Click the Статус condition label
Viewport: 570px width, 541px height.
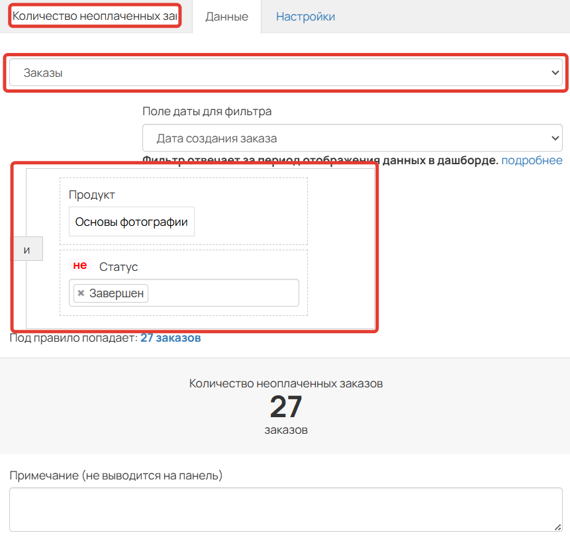coord(119,266)
